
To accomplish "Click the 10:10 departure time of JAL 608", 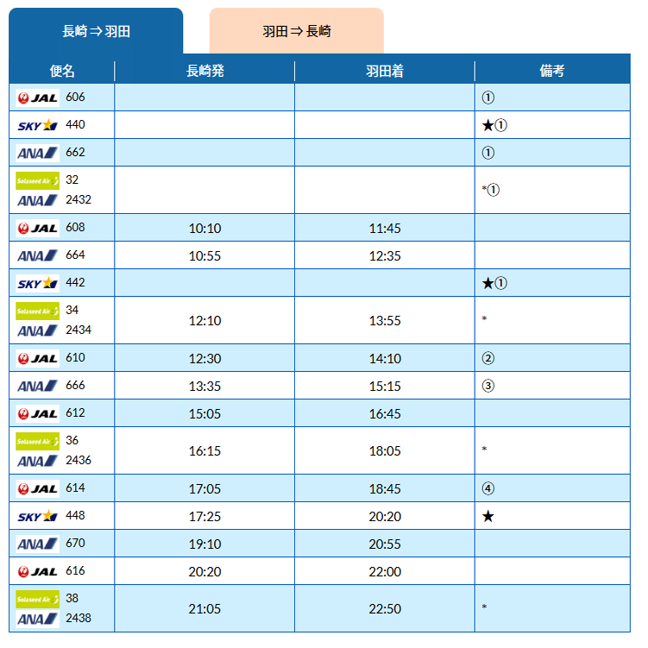I will click(204, 229).
